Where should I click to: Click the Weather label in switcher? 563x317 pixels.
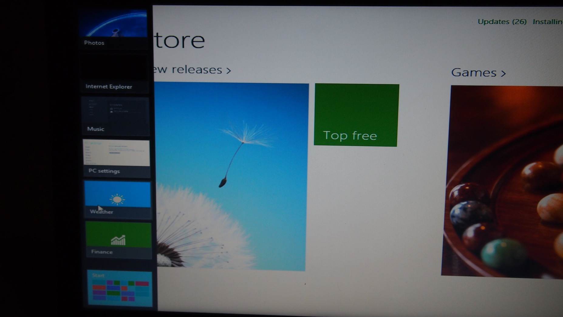coord(101,212)
